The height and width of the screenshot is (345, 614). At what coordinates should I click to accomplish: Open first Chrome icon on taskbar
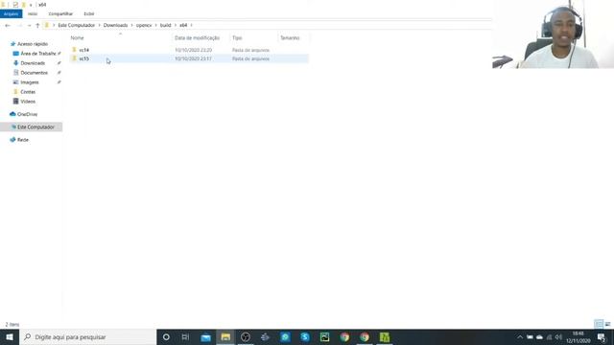[344, 336]
